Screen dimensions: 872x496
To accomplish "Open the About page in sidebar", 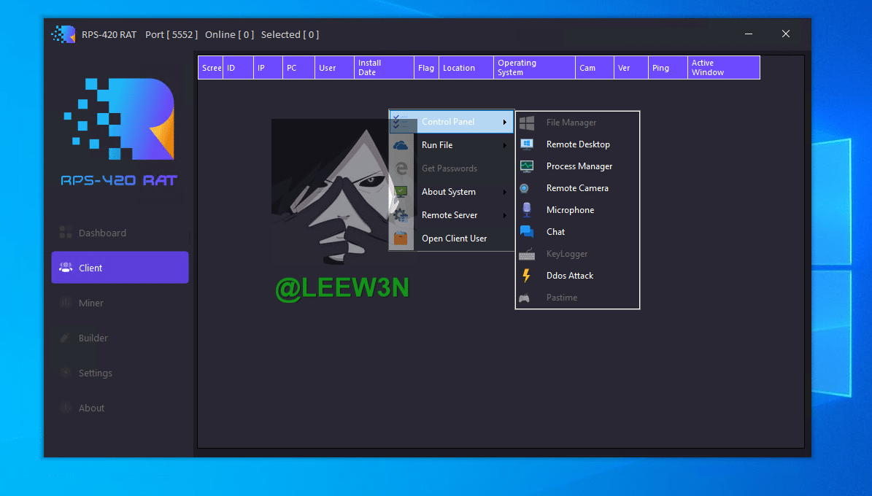I will [91, 408].
